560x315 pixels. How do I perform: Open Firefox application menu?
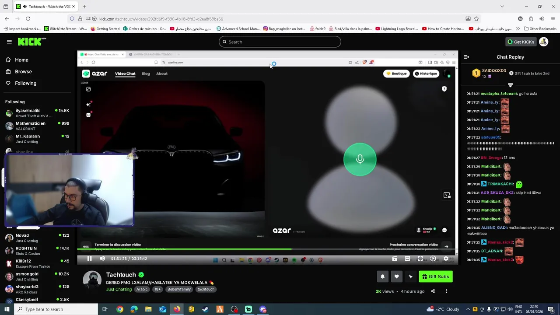[x=553, y=19]
